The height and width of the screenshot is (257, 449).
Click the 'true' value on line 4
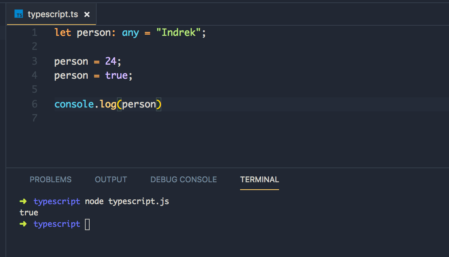tap(116, 76)
